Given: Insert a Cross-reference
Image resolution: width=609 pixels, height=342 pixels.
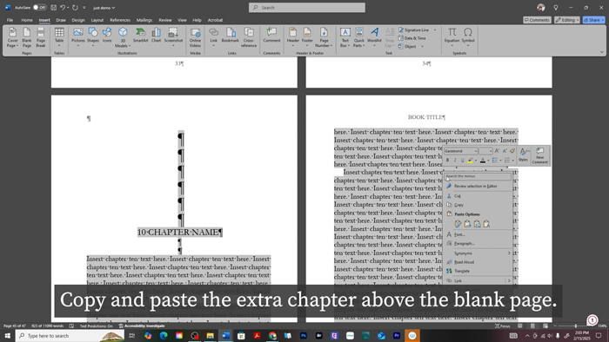Looking at the screenshot, I should click(x=249, y=37).
